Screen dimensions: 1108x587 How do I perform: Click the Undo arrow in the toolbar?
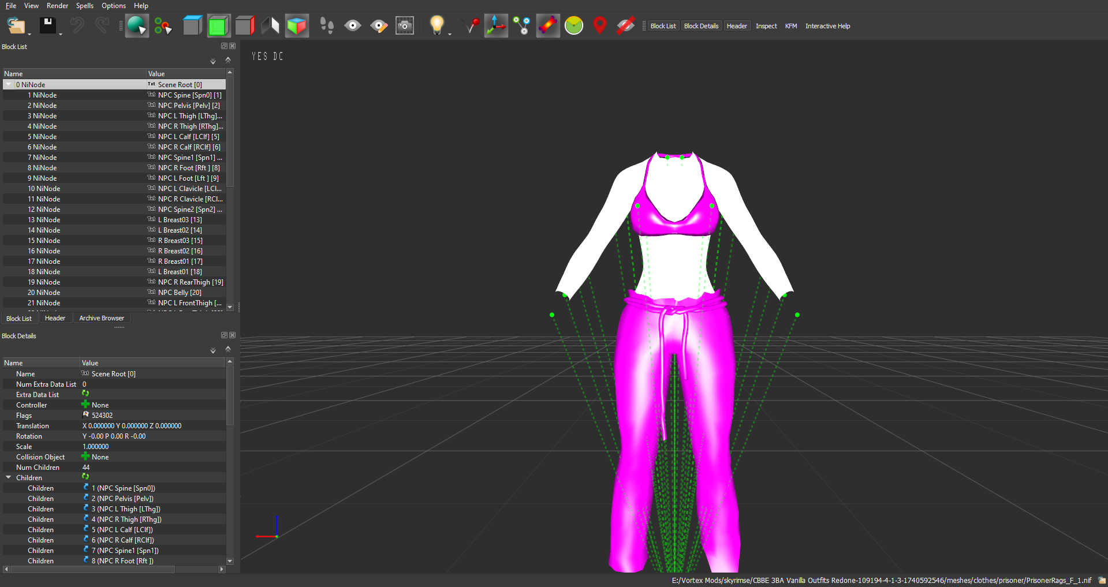tap(77, 26)
